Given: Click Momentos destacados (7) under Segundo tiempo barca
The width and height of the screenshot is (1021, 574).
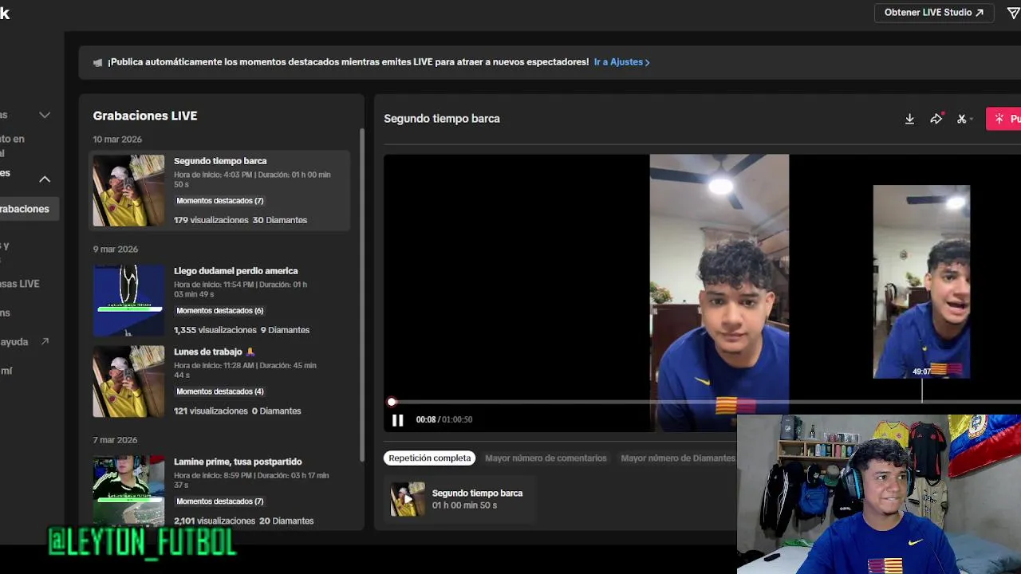Looking at the screenshot, I should (x=220, y=201).
